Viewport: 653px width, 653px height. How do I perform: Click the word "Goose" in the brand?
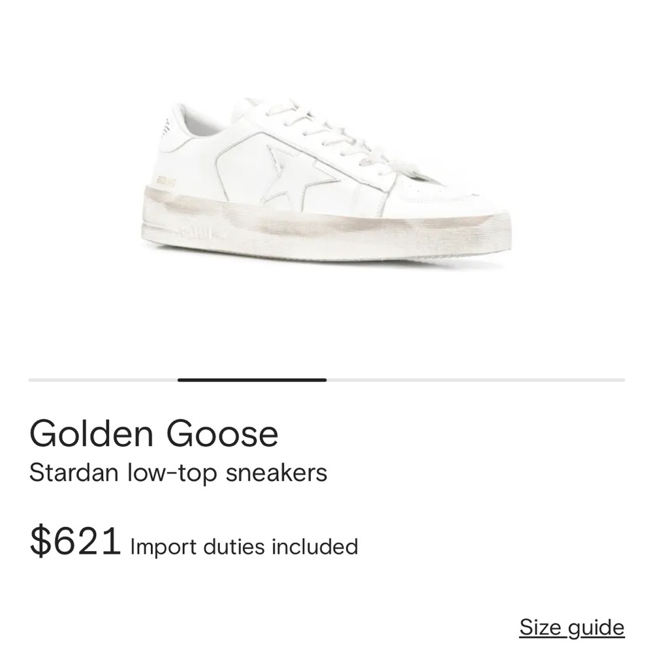tap(222, 434)
